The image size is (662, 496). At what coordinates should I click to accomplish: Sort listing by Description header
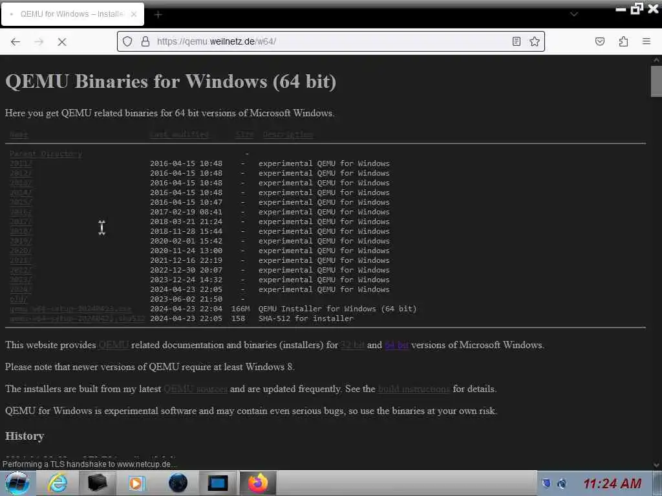288,134
